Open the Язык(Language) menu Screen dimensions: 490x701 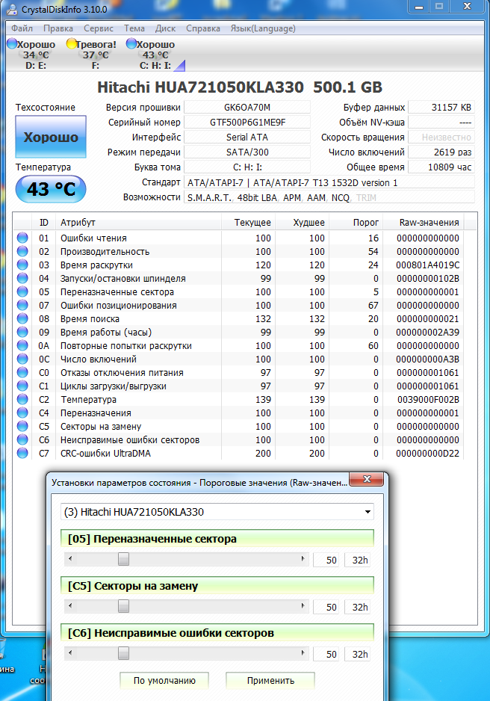(263, 28)
